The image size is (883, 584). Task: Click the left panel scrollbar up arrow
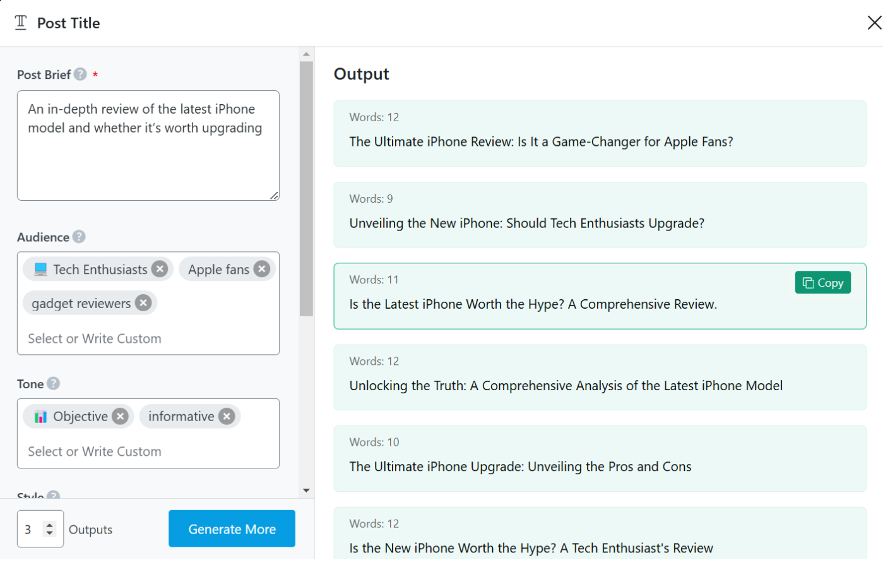(x=306, y=54)
